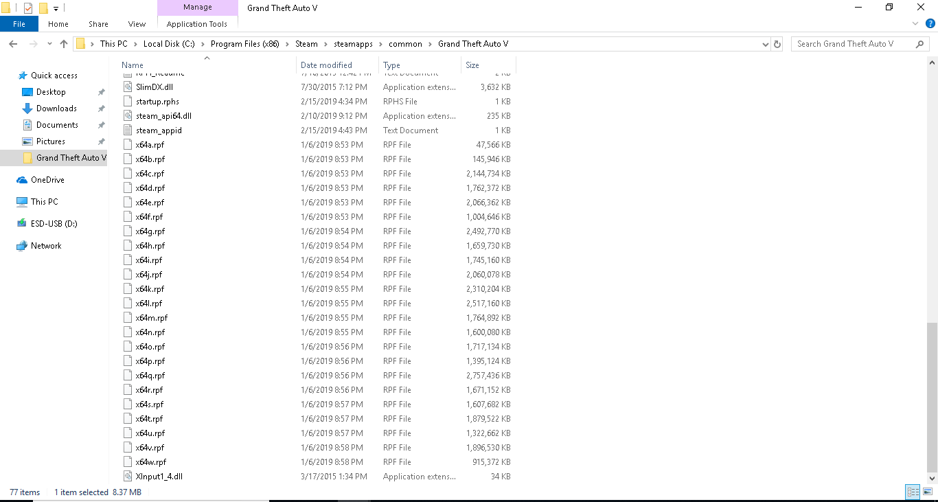Click the Quick access star icon

[23, 76]
